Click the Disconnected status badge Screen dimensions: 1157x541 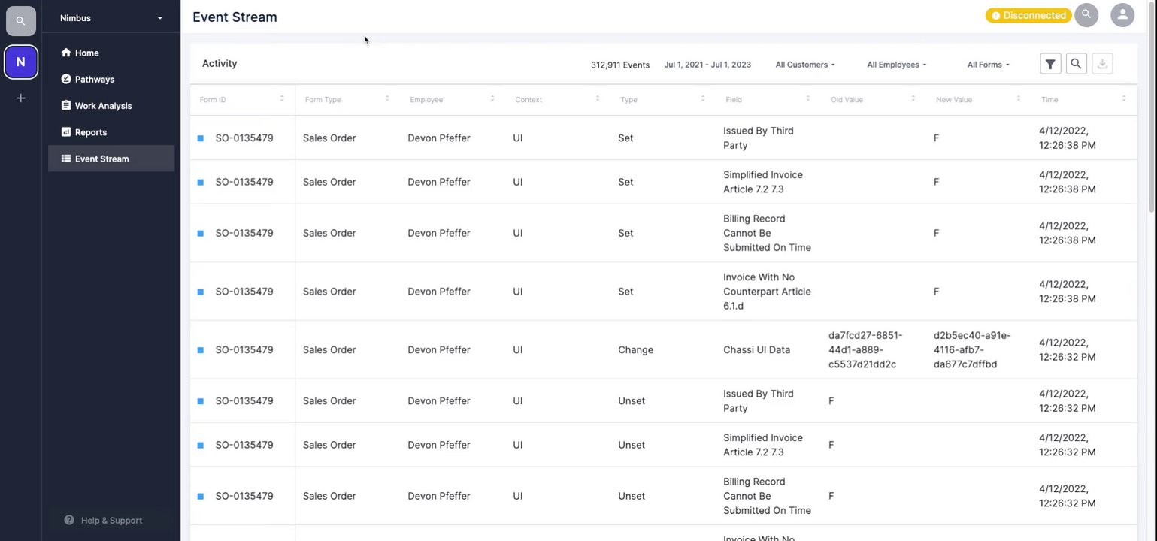tap(1028, 15)
